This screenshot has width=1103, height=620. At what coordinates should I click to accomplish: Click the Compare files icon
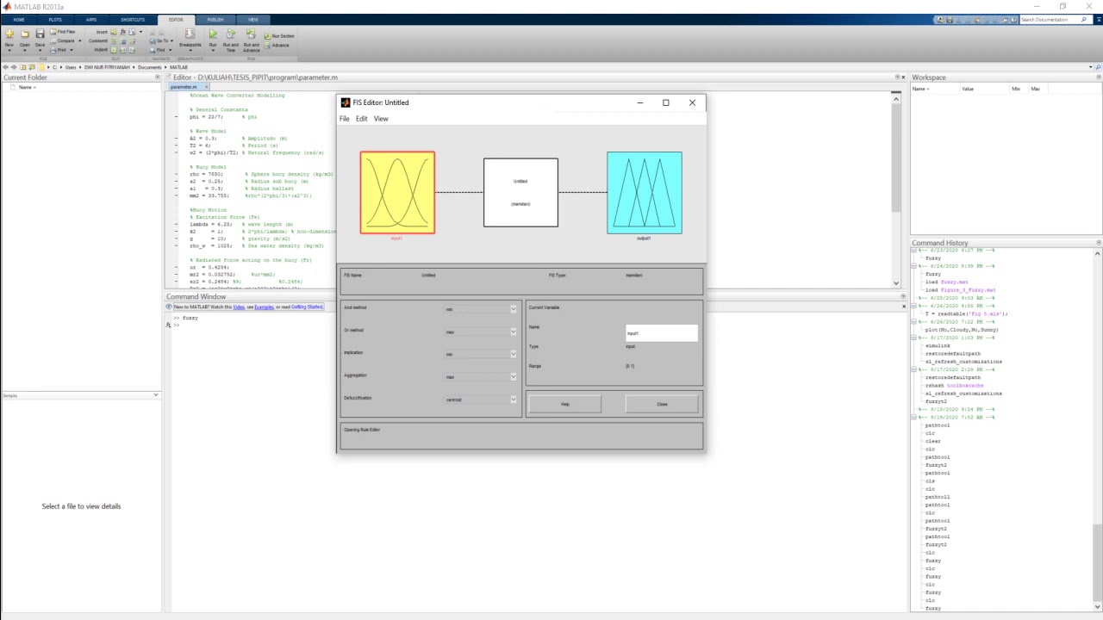point(54,40)
